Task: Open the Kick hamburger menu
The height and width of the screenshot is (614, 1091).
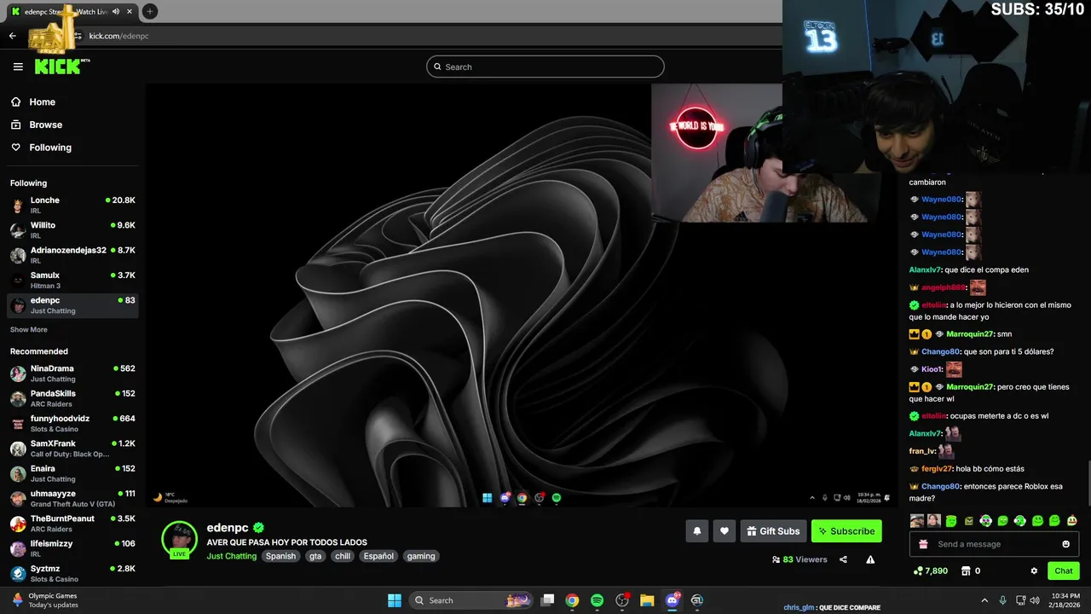Action: coord(18,67)
